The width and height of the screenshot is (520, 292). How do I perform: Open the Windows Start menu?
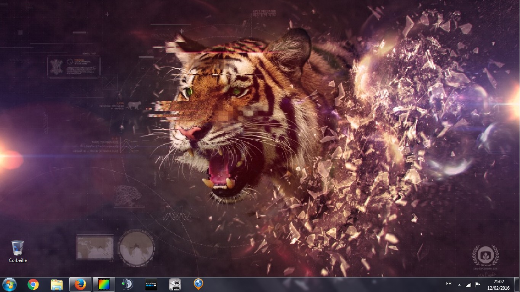(x=9, y=284)
